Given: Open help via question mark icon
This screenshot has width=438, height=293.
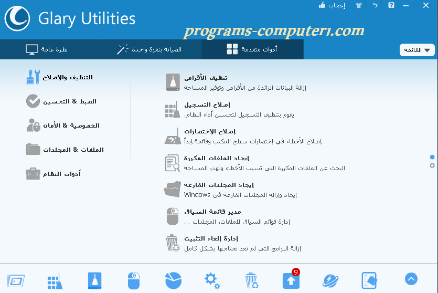Looking at the screenshot, I should pyautogui.click(x=391, y=5).
